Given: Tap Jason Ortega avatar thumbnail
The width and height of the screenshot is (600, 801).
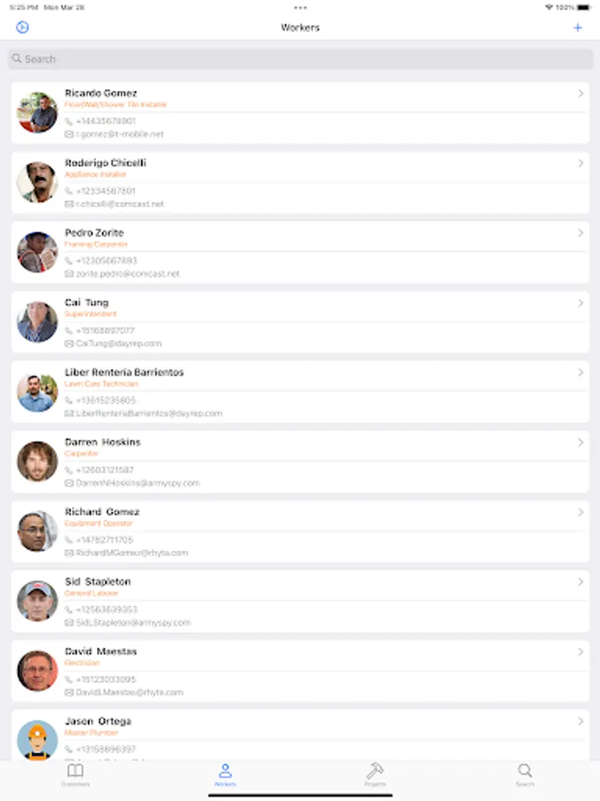Looking at the screenshot, I should pos(37,740).
